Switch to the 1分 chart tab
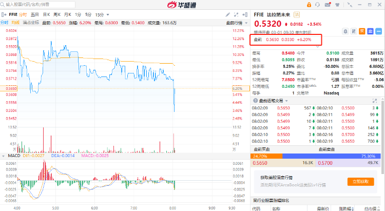 coord(78,15)
